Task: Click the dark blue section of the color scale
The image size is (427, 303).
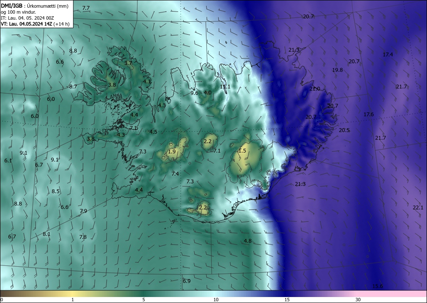Action: point(287,294)
